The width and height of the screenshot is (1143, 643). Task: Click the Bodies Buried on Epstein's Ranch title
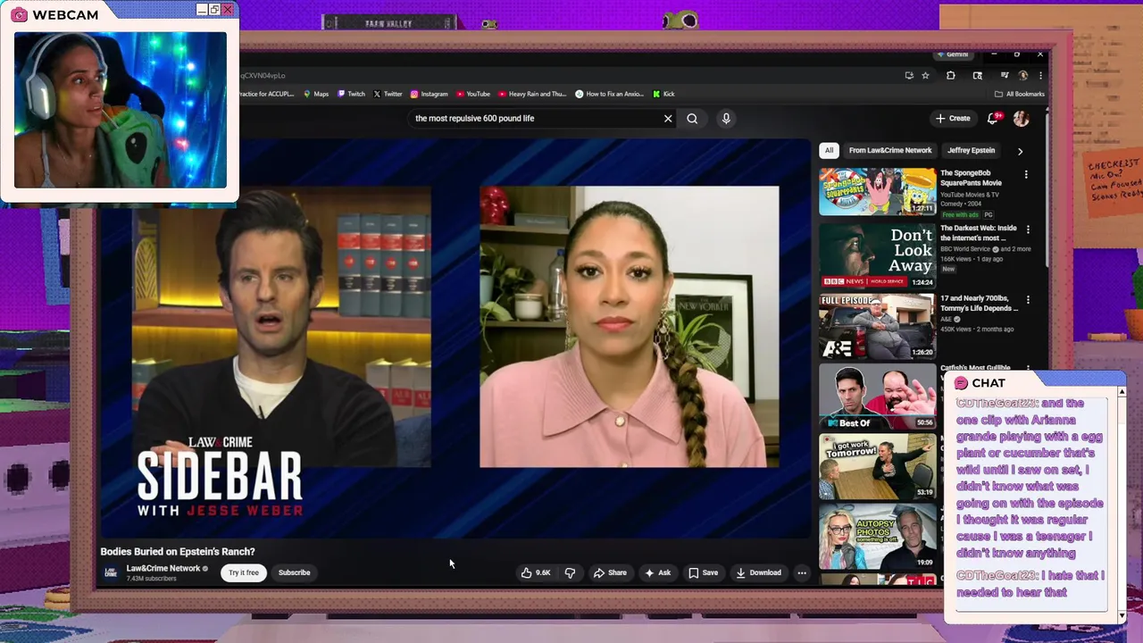point(178,552)
